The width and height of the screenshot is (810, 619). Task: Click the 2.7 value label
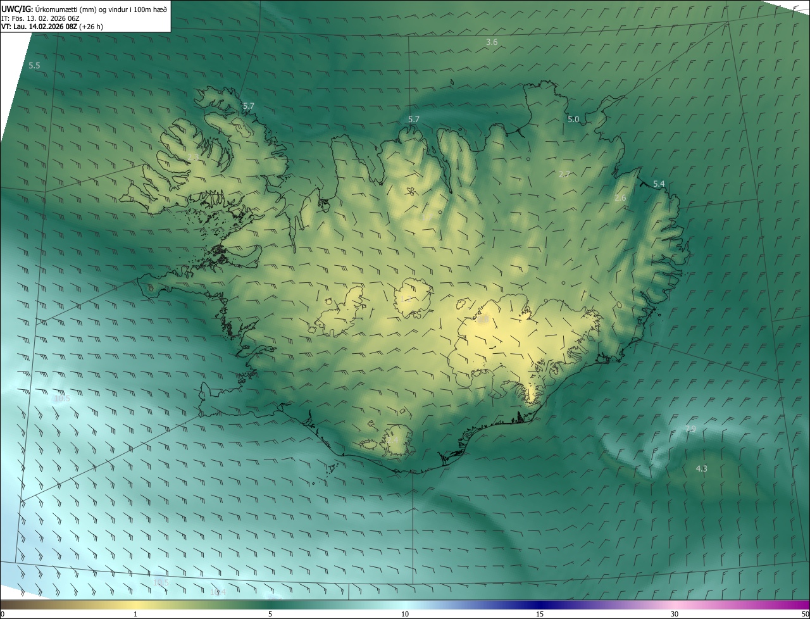click(x=564, y=174)
